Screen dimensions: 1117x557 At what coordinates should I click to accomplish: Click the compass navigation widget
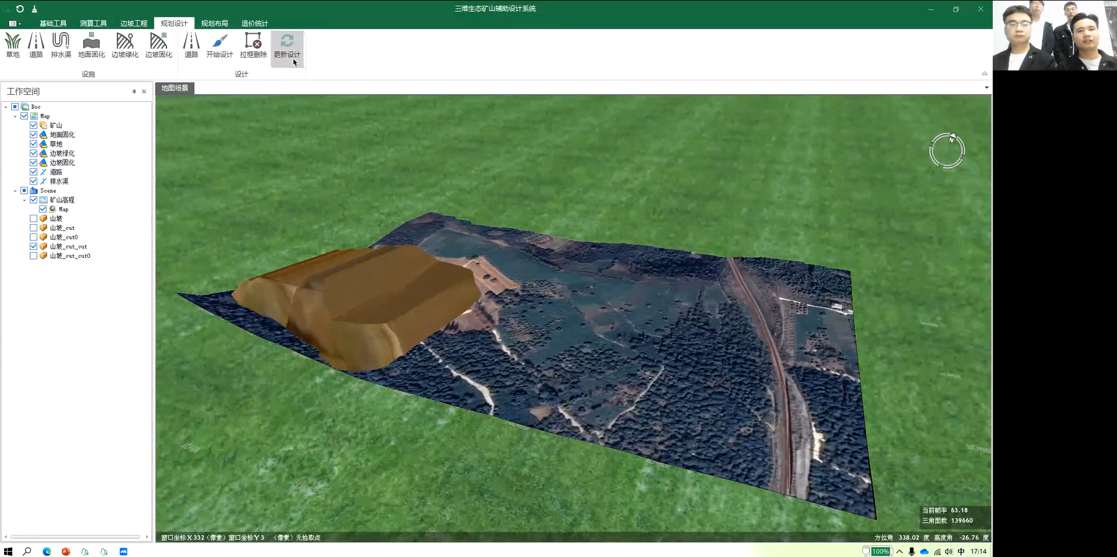[946, 151]
